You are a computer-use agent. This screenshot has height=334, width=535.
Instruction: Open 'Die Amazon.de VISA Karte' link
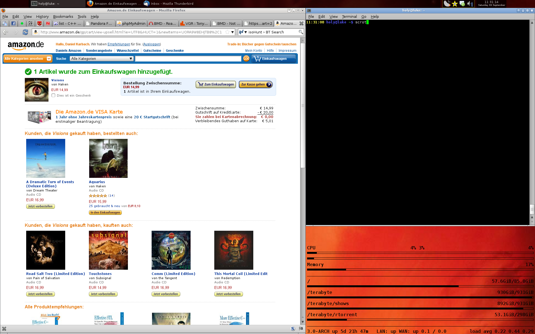(89, 112)
